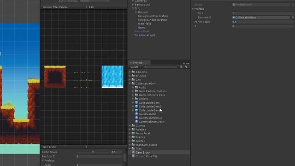Viewport: 295px width, 166px height.
Task: Collapse the Grid object in Hierarchy
Action: click(x=133, y=8)
